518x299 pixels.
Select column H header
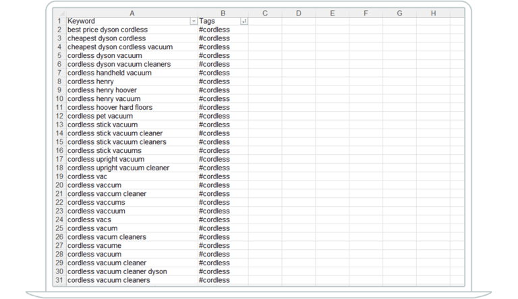pos(433,13)
